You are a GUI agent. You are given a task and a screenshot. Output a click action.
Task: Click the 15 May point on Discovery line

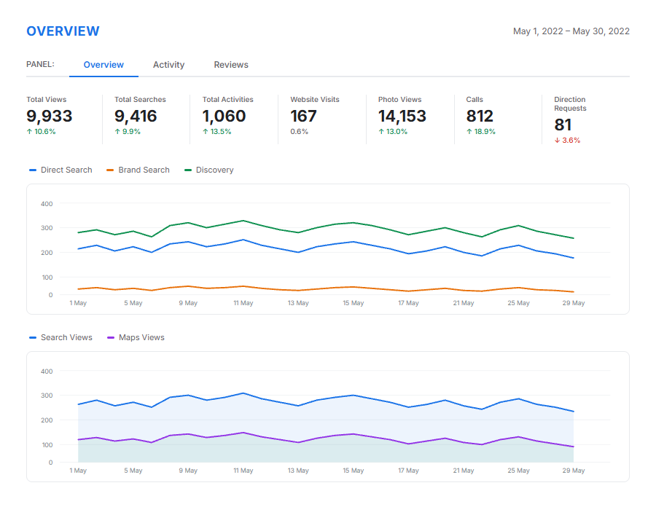pyautogui.click(x=354, y=222)
